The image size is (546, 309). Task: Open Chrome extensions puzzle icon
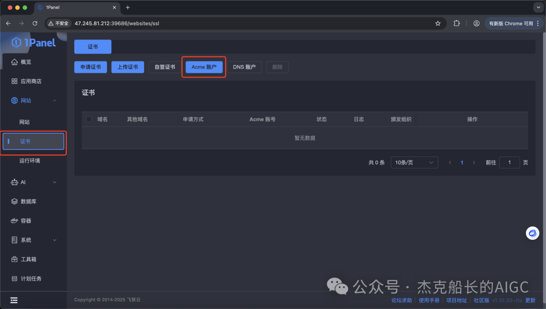tap(457, 23)
